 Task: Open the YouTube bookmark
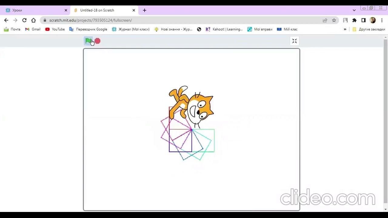(x=55, y=29)
